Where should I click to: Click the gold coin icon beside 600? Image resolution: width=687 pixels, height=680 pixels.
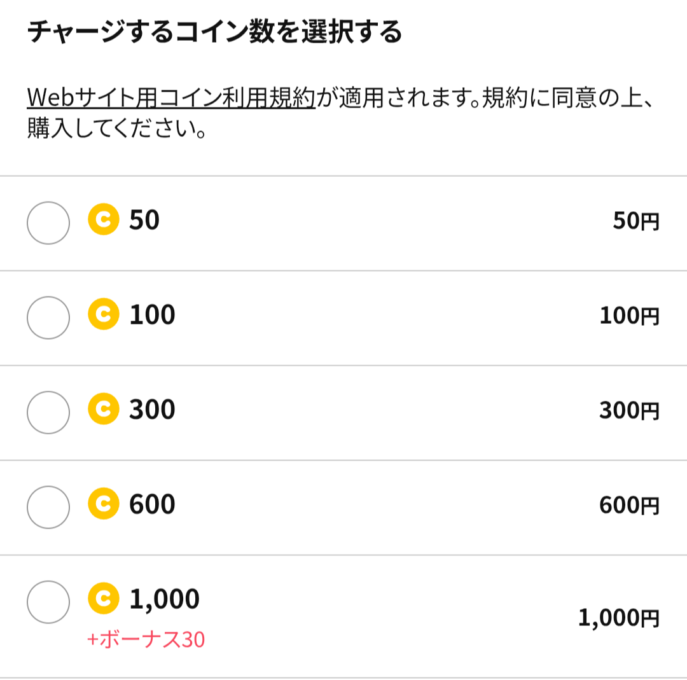tap(104, 503)
